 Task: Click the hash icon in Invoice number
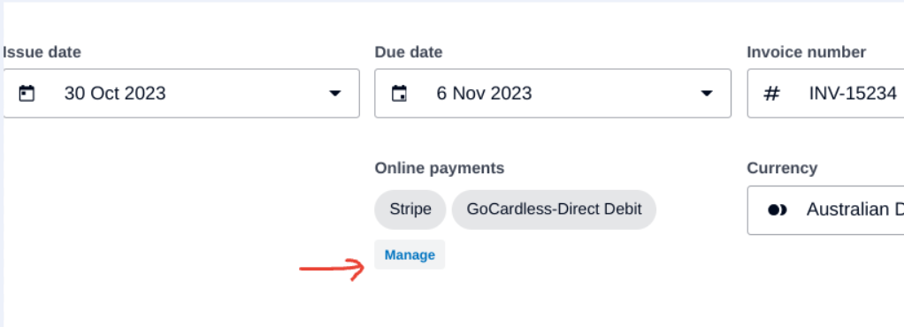[x=772, y=94]
